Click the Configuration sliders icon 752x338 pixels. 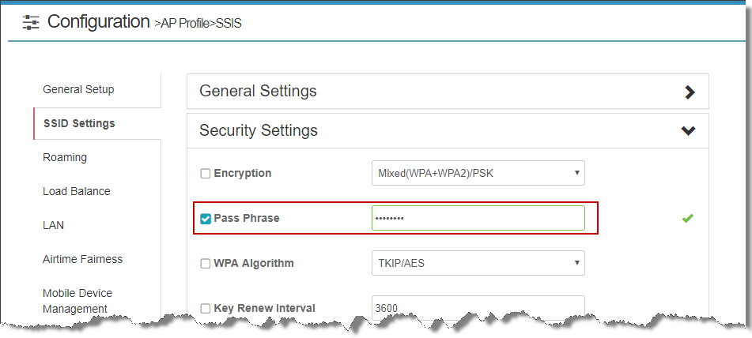(31, 22)
